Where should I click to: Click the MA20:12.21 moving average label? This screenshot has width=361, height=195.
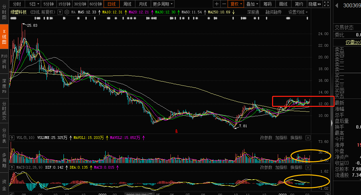(139, 12)
